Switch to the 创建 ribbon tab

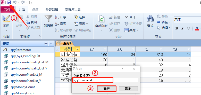click(35, 10)
